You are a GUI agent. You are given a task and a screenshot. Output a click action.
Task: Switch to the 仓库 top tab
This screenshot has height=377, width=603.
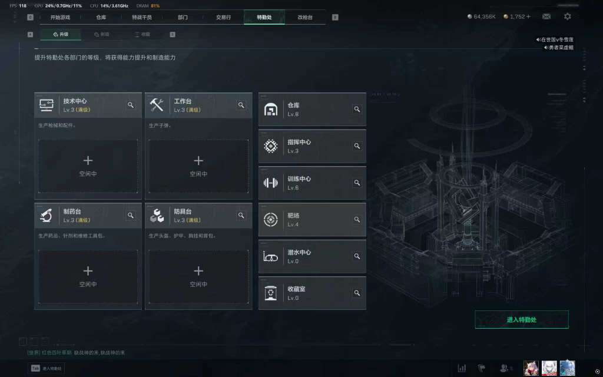click(101, 17)
